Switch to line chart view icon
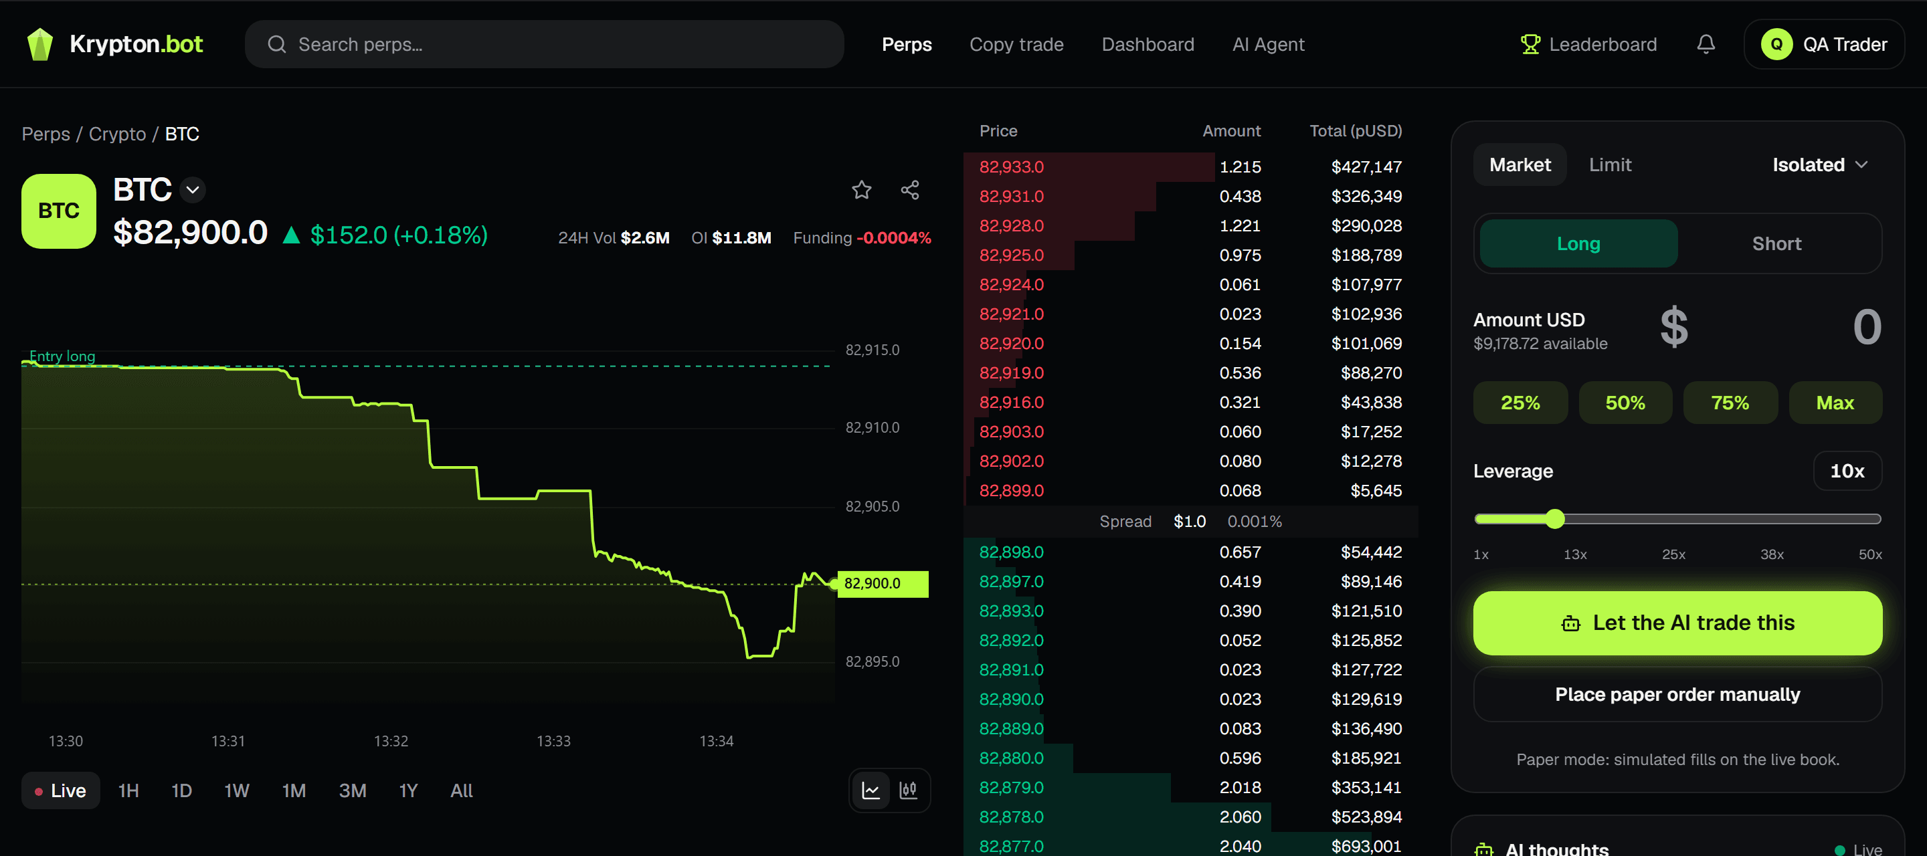 [x=870, y=790]
